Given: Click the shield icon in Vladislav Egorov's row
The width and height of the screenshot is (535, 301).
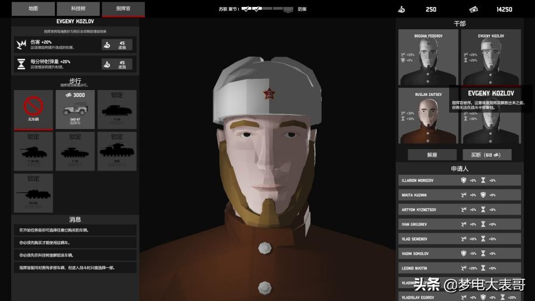Looking at the screenshot, I should pyautogui.click(x=483, y=297).
